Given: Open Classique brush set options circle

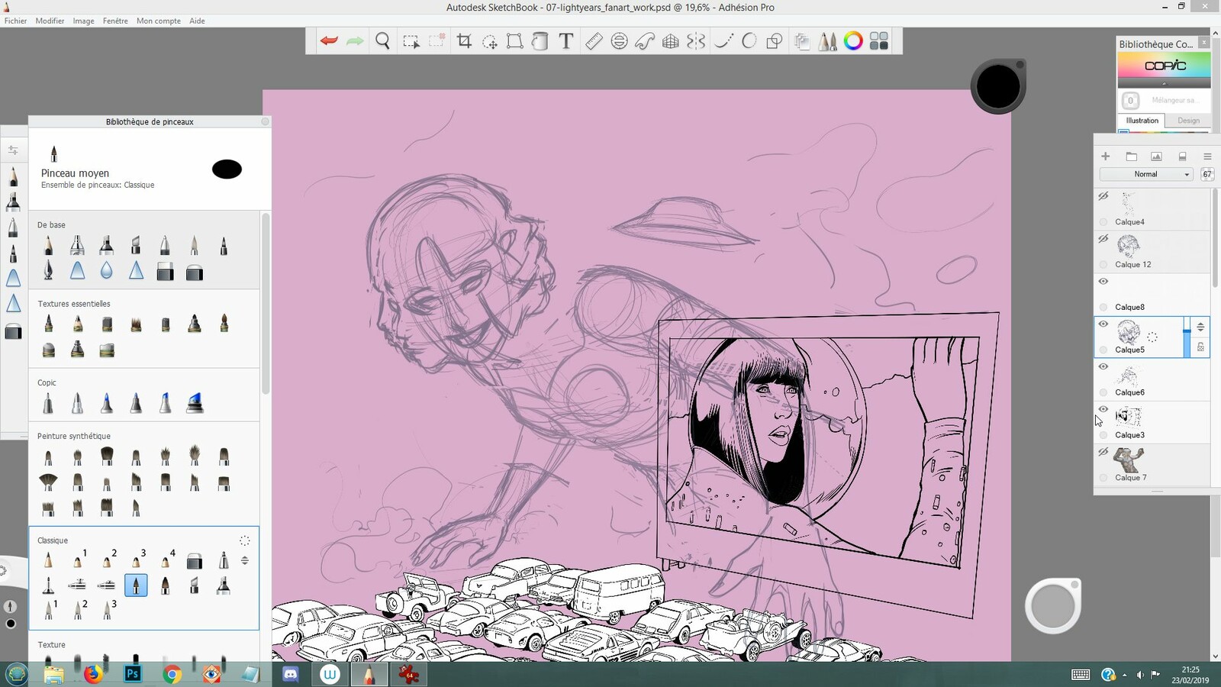Looking at the screenshot, I should pos(245,540).
